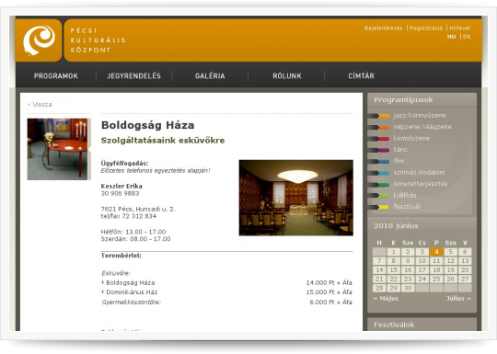Click the cyan marker beside színház/irodalom

coord(379,173)
